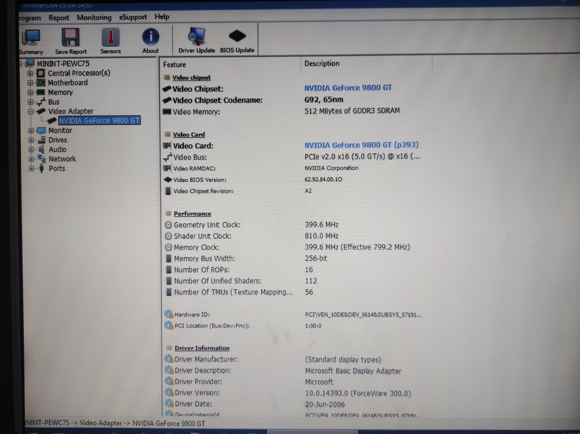Open the eSupport menu
580x434 pixels.
tap(133, 17)
